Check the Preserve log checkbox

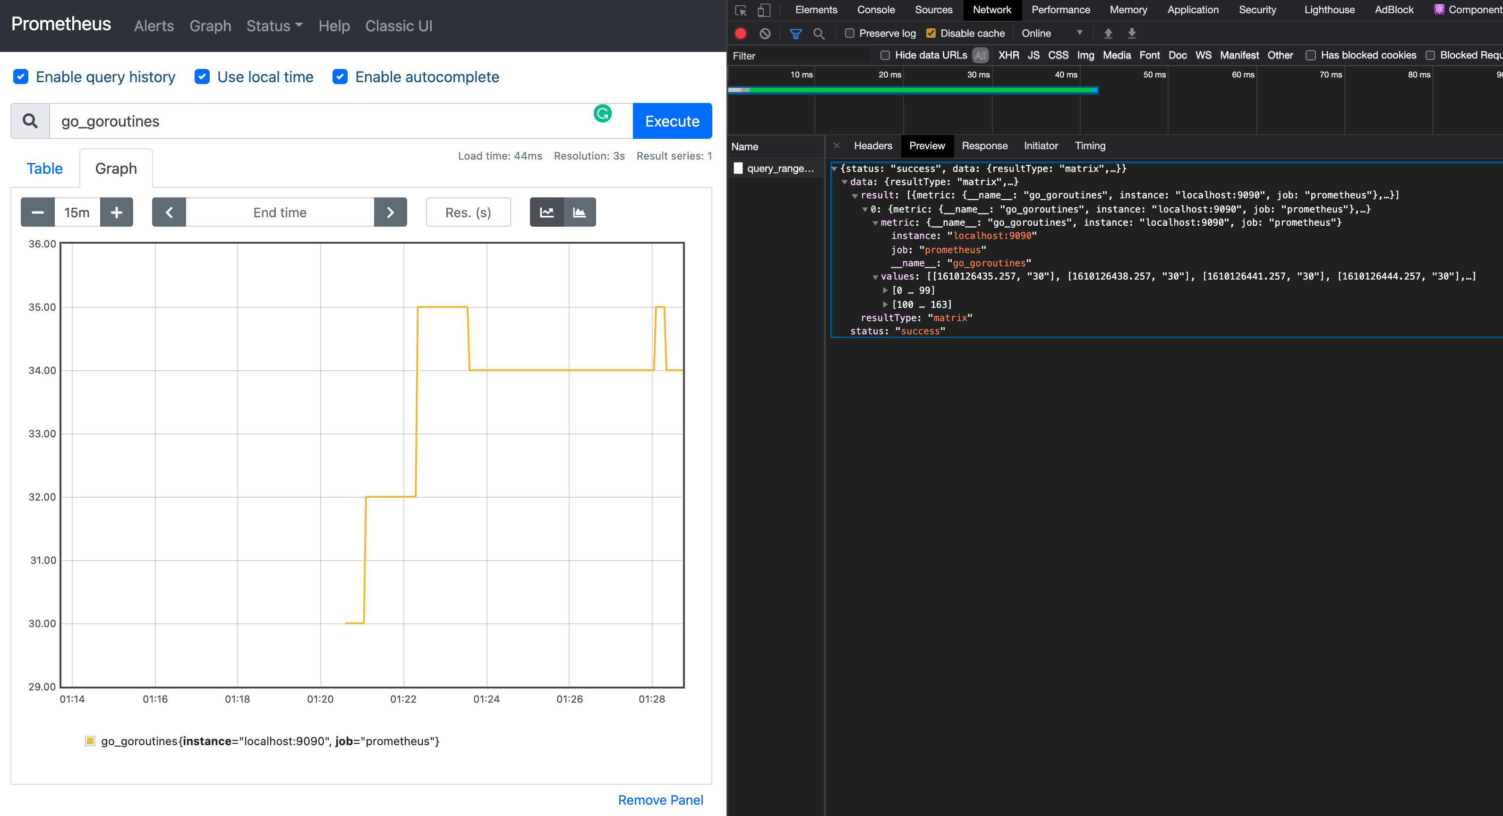pos(850,33)
